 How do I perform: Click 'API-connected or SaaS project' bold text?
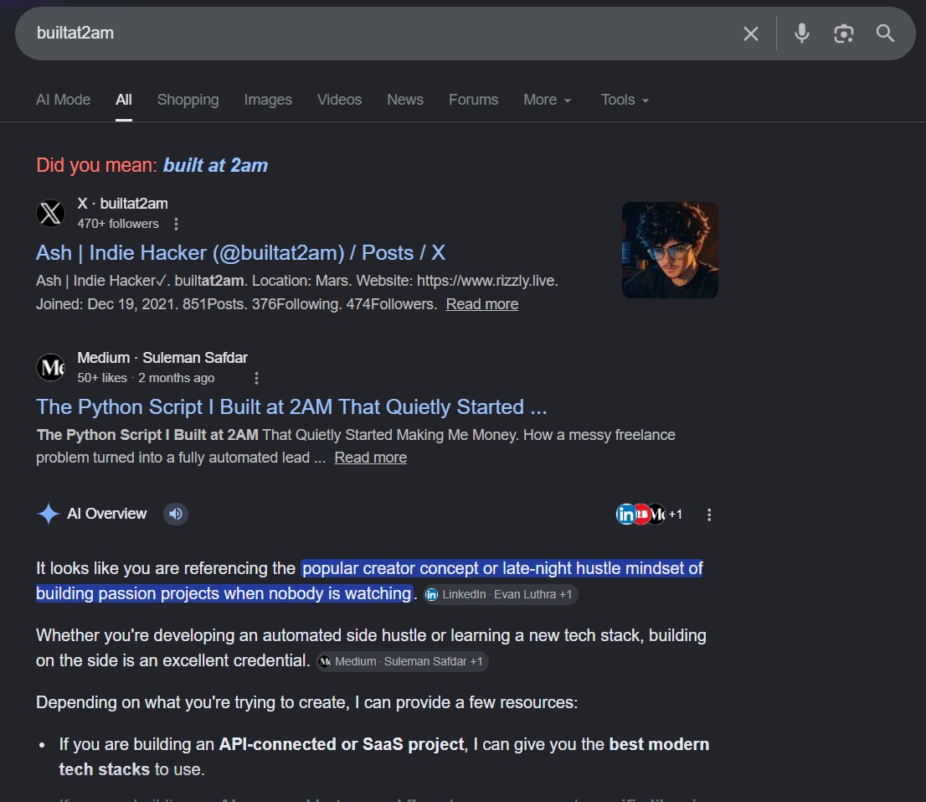[x=342, y=745]
